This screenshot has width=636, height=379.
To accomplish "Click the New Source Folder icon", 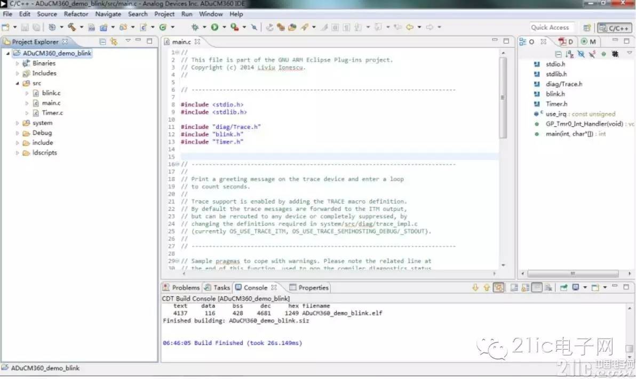I will click(x=123, y=27).
